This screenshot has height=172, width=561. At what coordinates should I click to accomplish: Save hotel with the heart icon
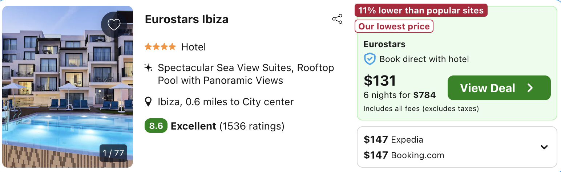click(x=114, y=24)
